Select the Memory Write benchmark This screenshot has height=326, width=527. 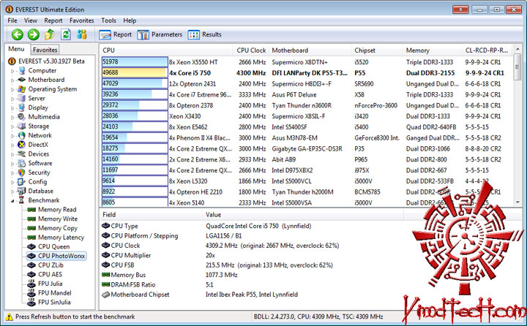pyautogui.click(x=58, y=219)
